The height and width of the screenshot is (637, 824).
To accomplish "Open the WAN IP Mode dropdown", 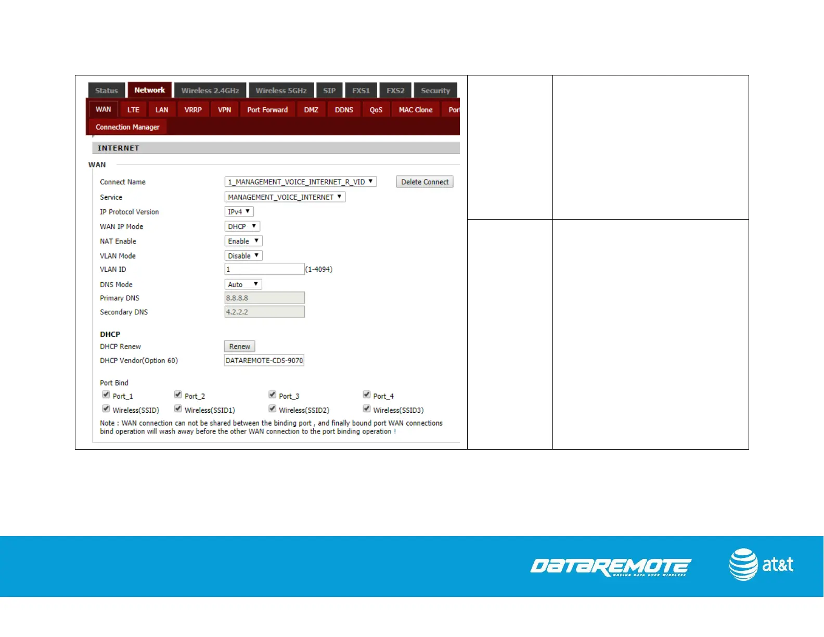I will [242, 226].
